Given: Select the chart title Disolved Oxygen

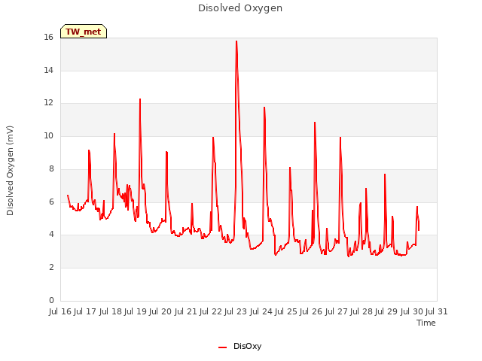Looking at the screenshot, I should pos(240,8).
